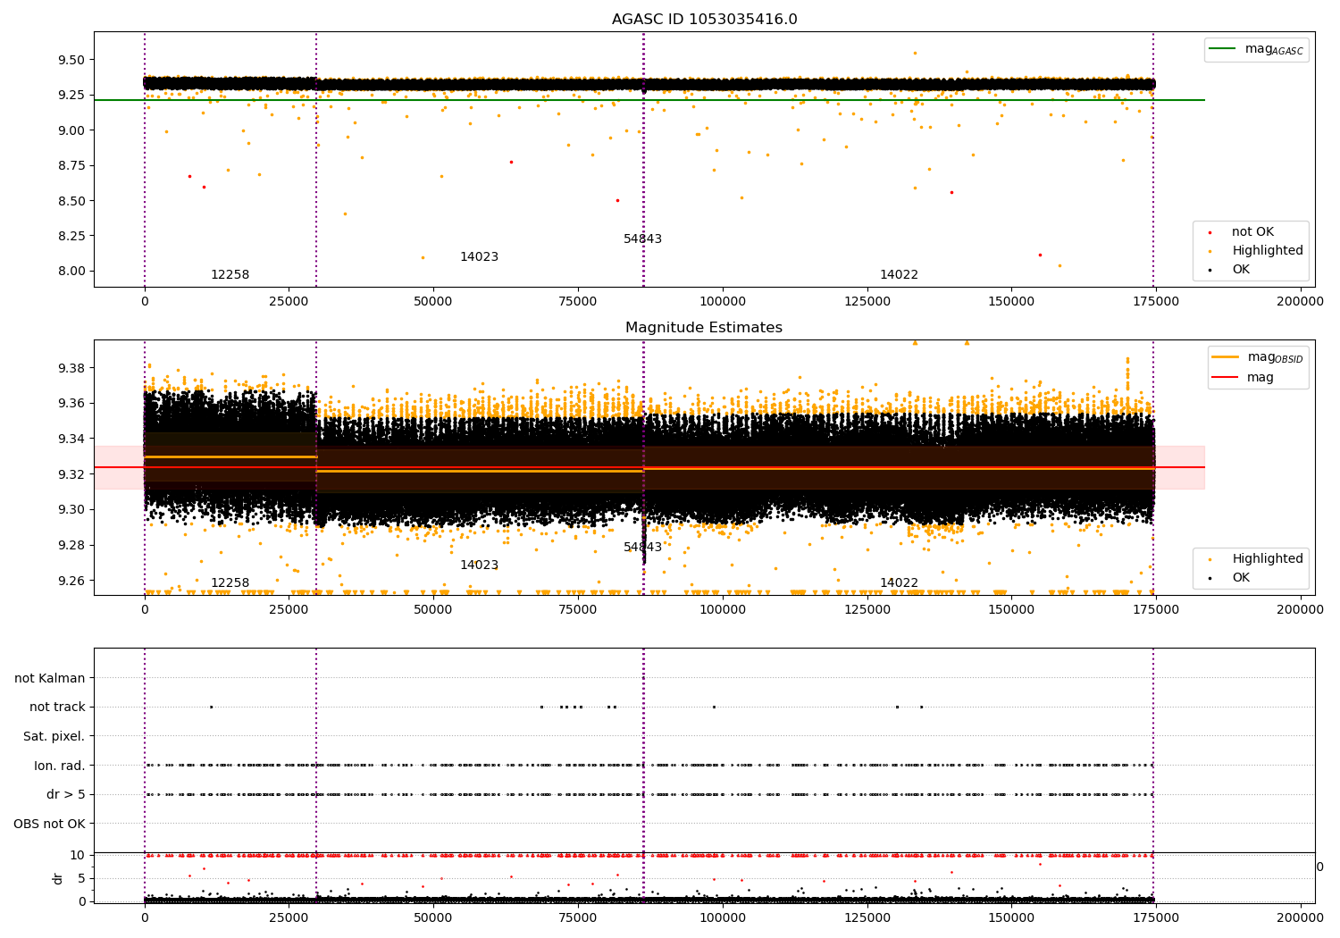Click the 25000 x-axis tick of bottom plot

289,917
